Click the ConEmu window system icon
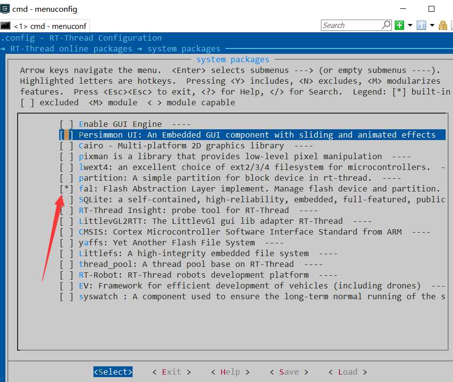The height and width of the screenshot is (382, 453). tap(5, 9)
